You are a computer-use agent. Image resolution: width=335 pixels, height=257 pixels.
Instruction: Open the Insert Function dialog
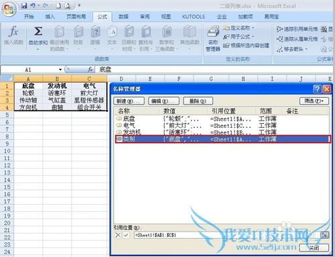point(13,35)
